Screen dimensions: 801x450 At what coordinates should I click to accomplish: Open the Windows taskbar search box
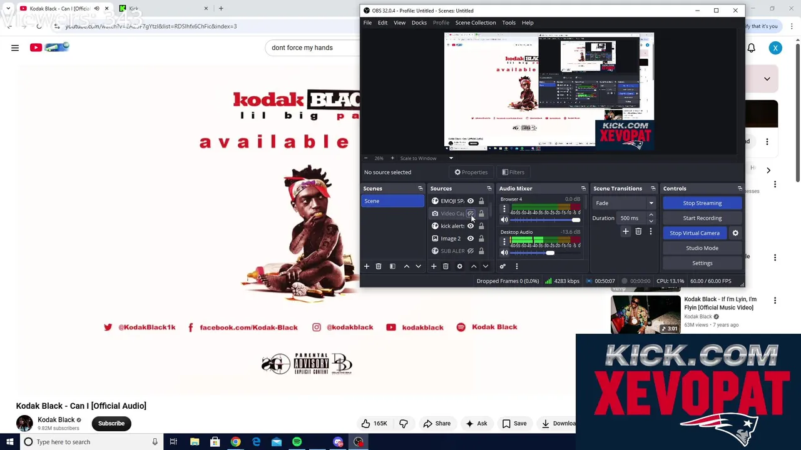[91, 442]
